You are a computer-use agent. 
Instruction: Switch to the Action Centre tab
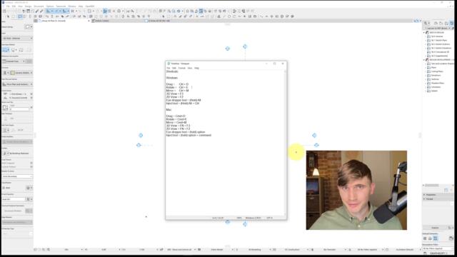pyautogui.click(x=102, y=21)
